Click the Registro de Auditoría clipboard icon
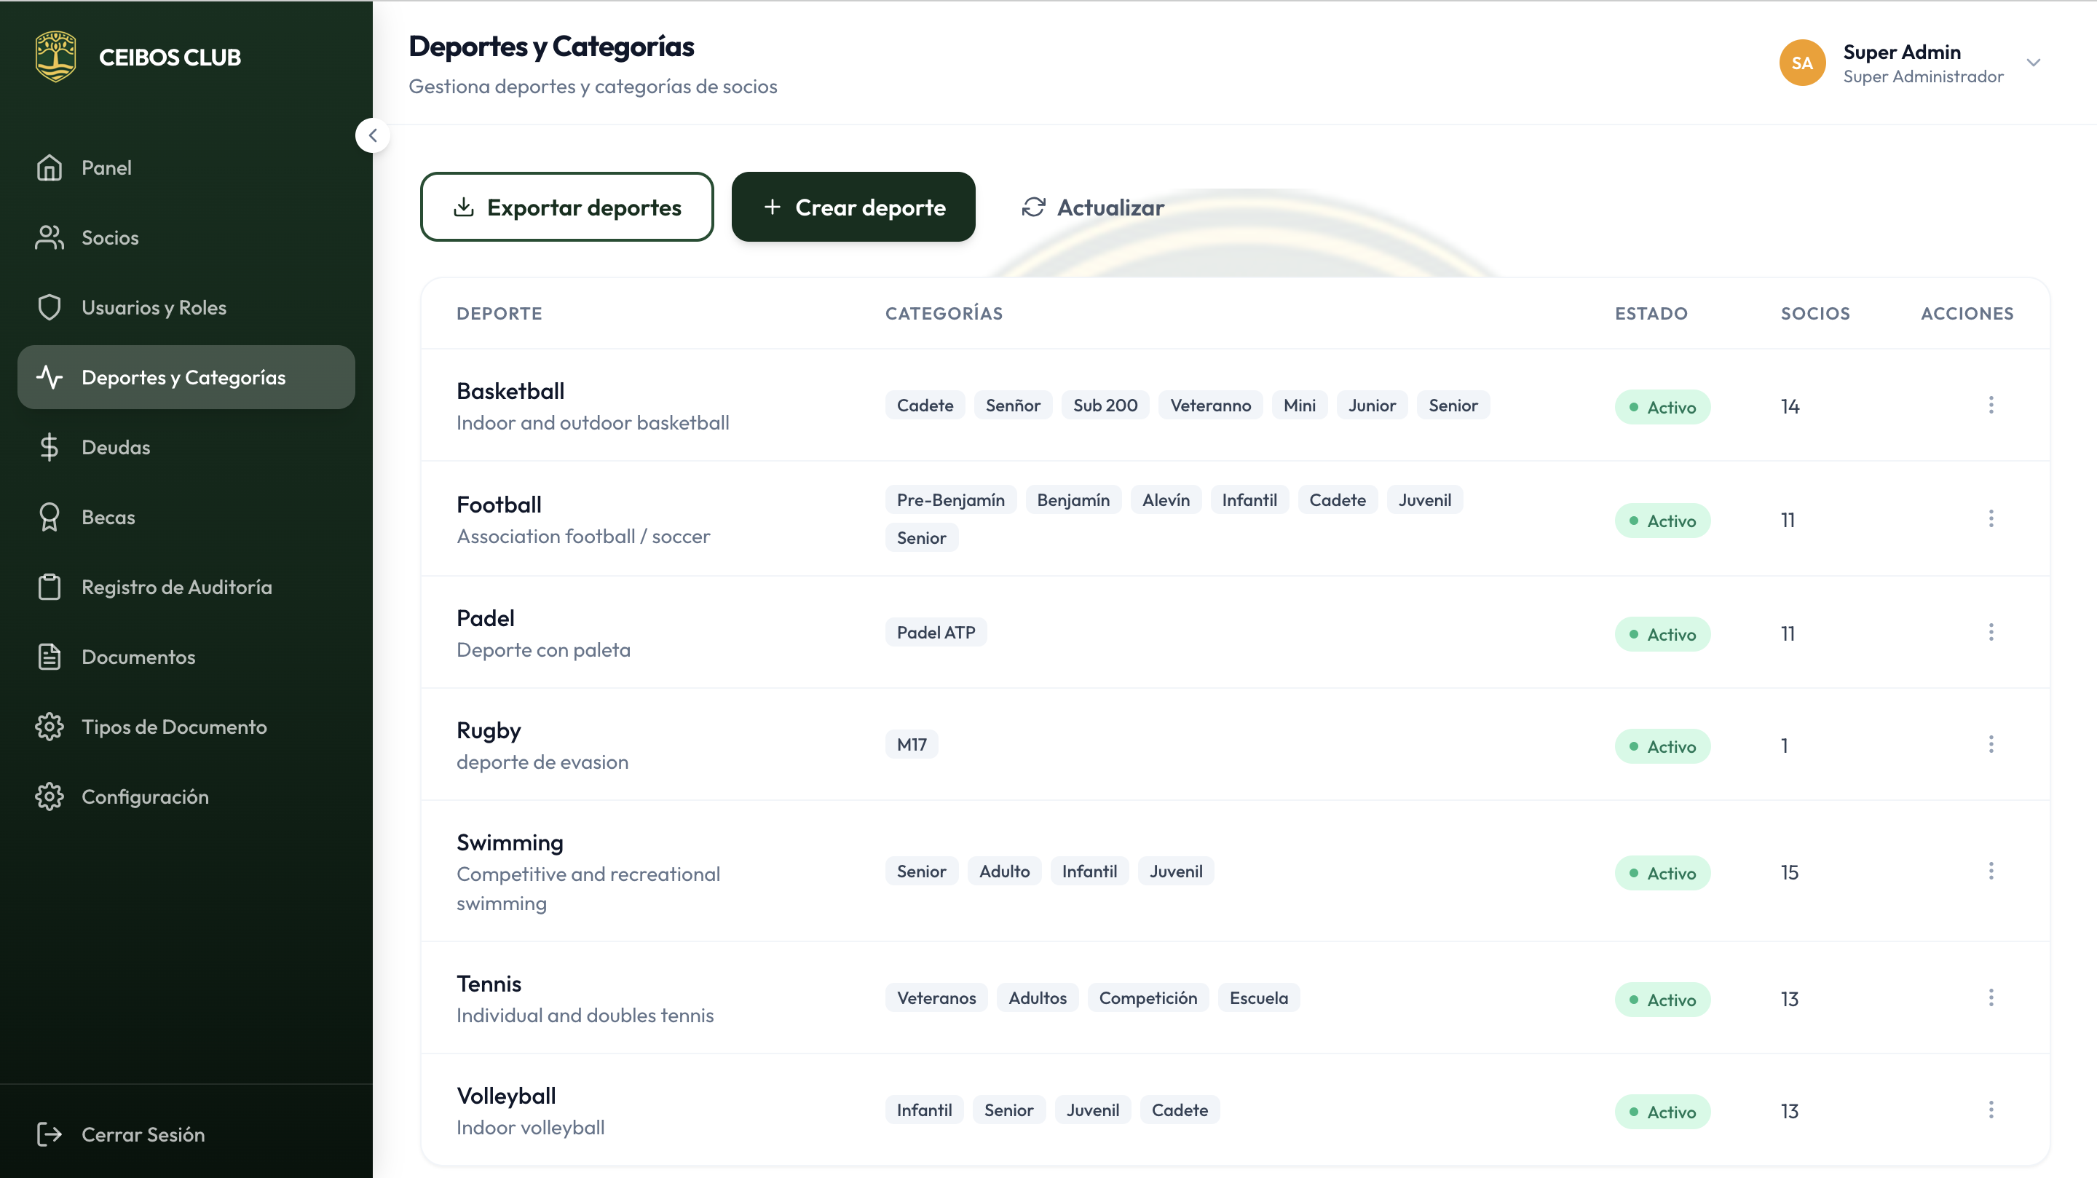This screenshot has height=1178, width=2097. click(x=49, y=587)
